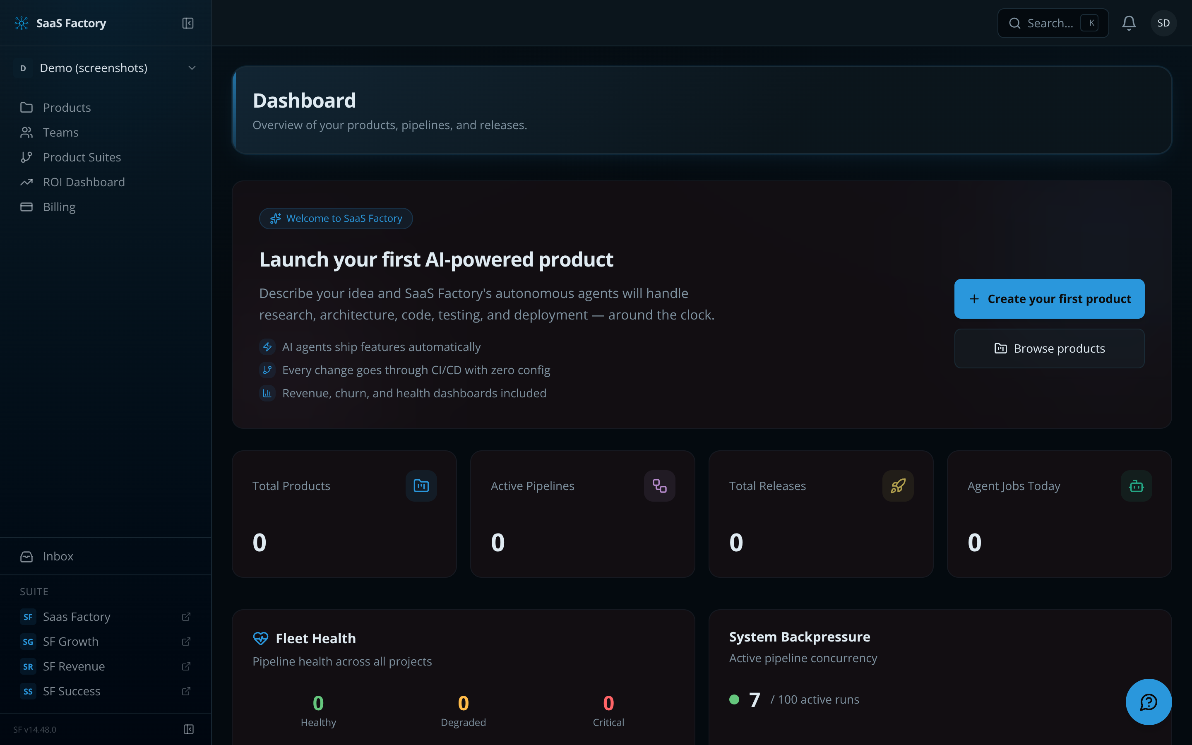This screenshot has width=1192, height=745.
Task: Click the SF v14.48.0 version text
Action: 35,729
